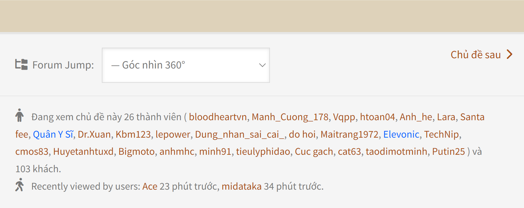Open the Forum Jump dropdown
The width and height of the screenshot is (524, 208).
click(186, 65)
